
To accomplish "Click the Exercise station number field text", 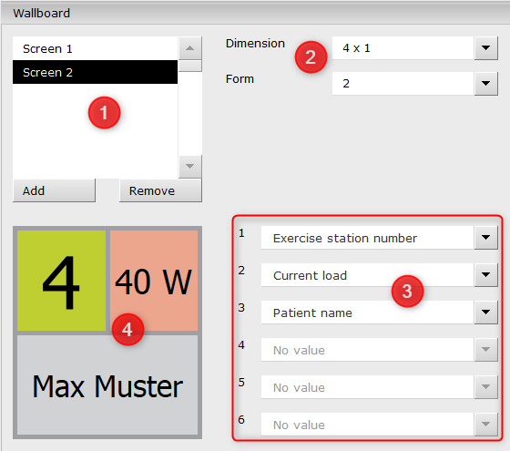I will point(345,238).
